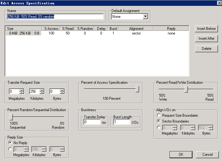Click the % Random column header
The image size is (222, 161).
coord(85,29)
